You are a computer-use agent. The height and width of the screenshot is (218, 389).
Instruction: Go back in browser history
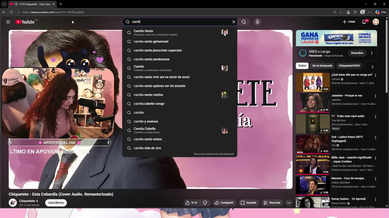point(4,12)
